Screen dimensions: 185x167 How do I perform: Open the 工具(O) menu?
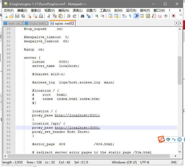tap(105, 11)
